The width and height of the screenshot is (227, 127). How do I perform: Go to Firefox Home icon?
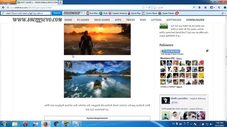point(205,7)
